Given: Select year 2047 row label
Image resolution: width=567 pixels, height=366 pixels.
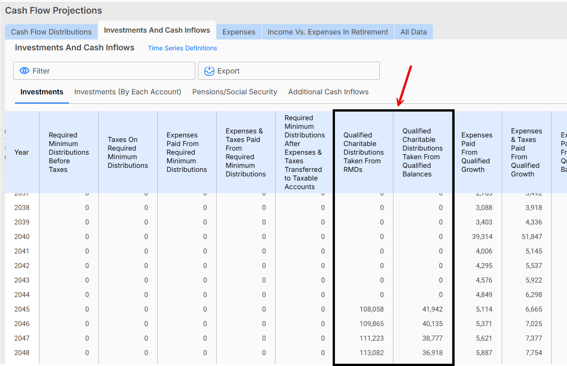Looking at the screenshot, I should point(22,338).
